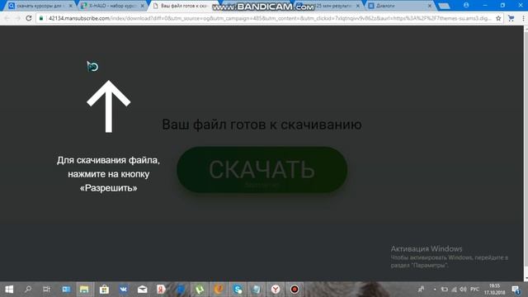Close the '25 млн результ' tab
This screenshot has width=528, height=297.
358,6
